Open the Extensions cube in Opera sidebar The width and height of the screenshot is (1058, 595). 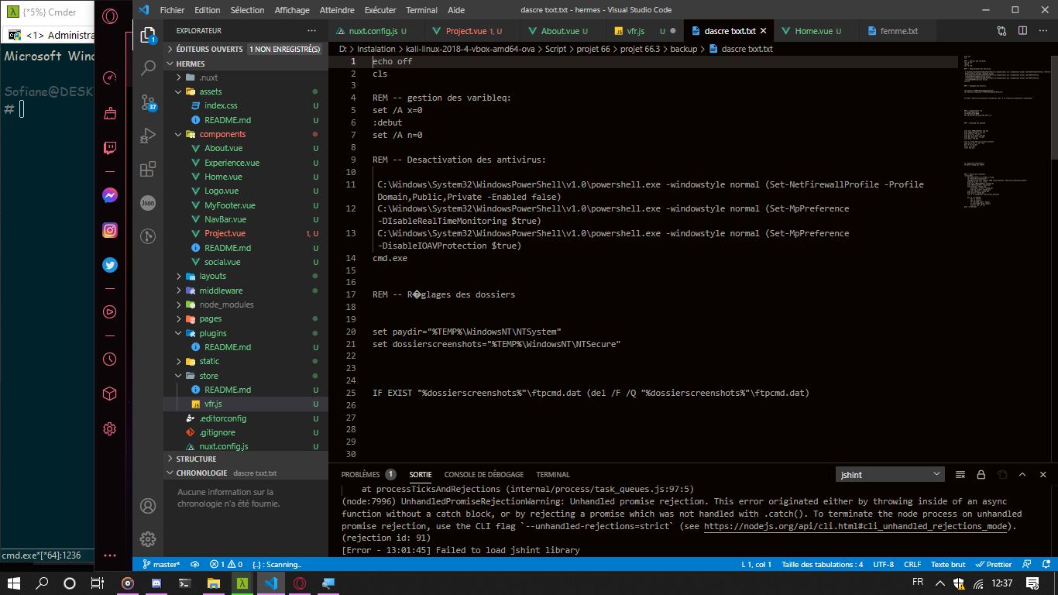pyautogui.click(x=110, y=394)
